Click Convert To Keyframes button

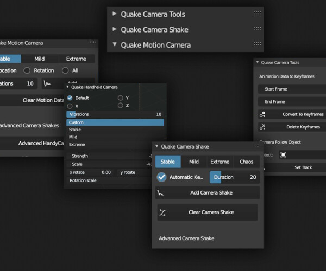(292, 114)
